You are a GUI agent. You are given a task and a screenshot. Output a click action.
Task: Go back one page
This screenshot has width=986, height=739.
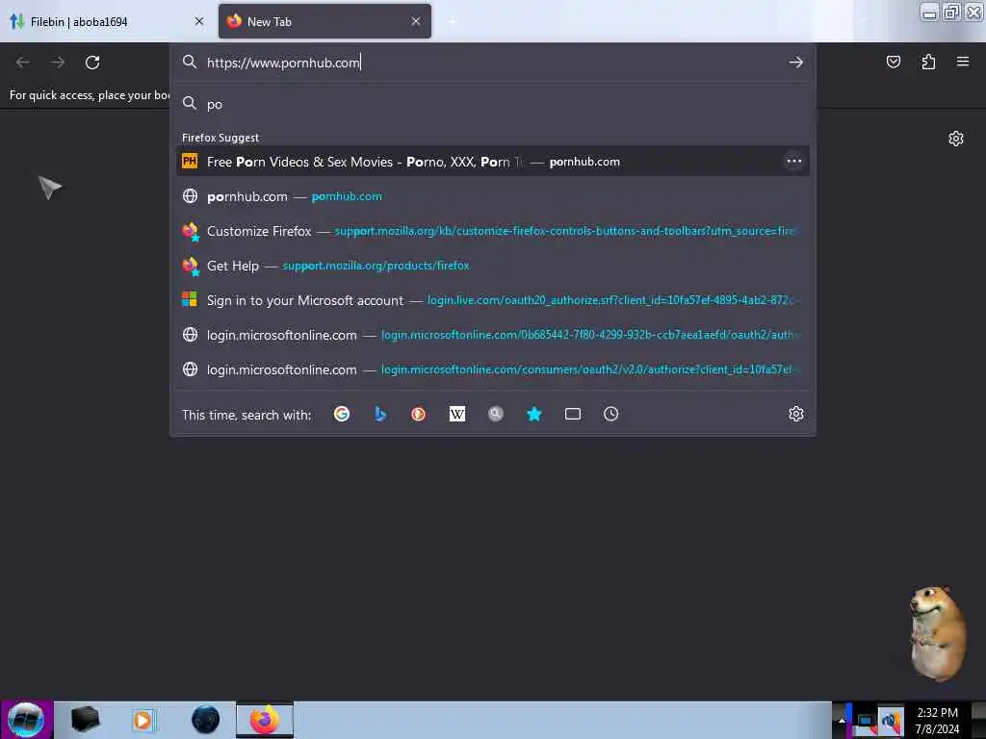(23, 63)
